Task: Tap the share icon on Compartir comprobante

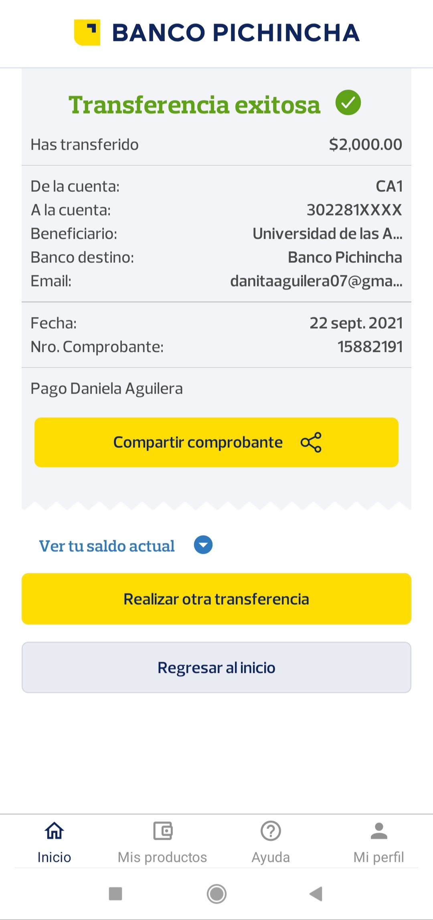Action: point(311,442)
